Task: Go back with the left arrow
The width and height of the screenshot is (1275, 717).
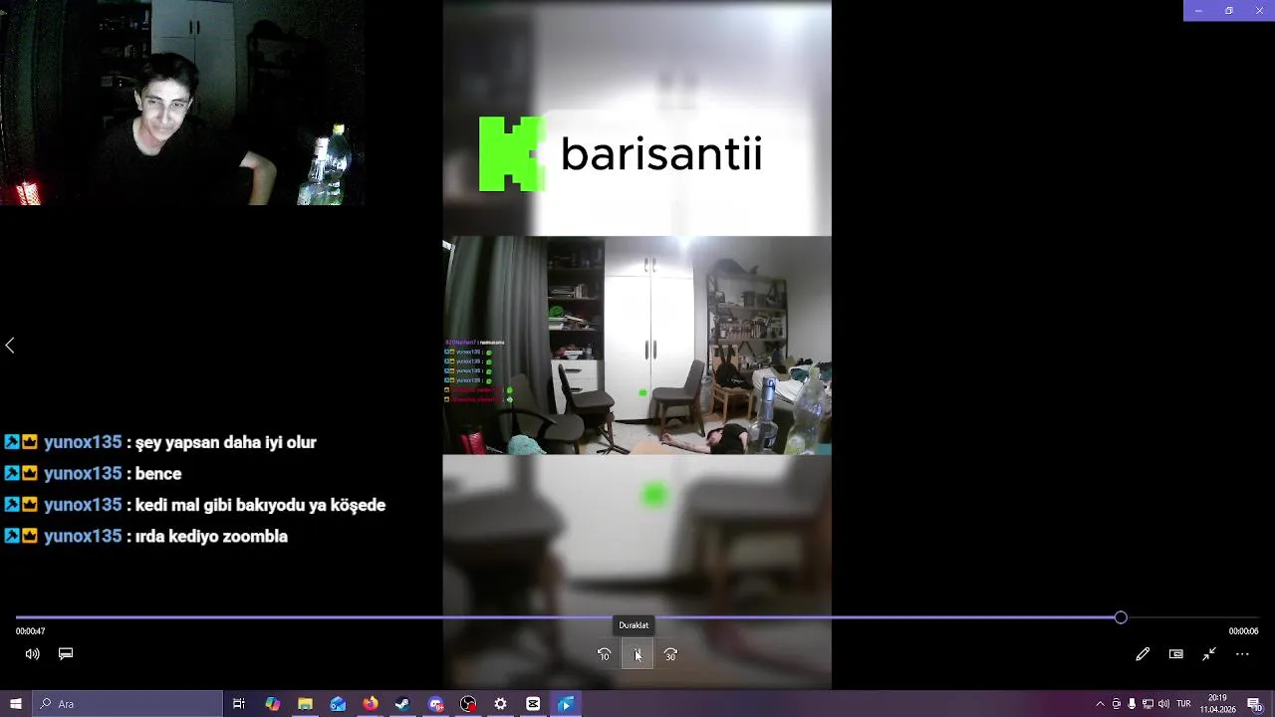Action: (10, 346)
